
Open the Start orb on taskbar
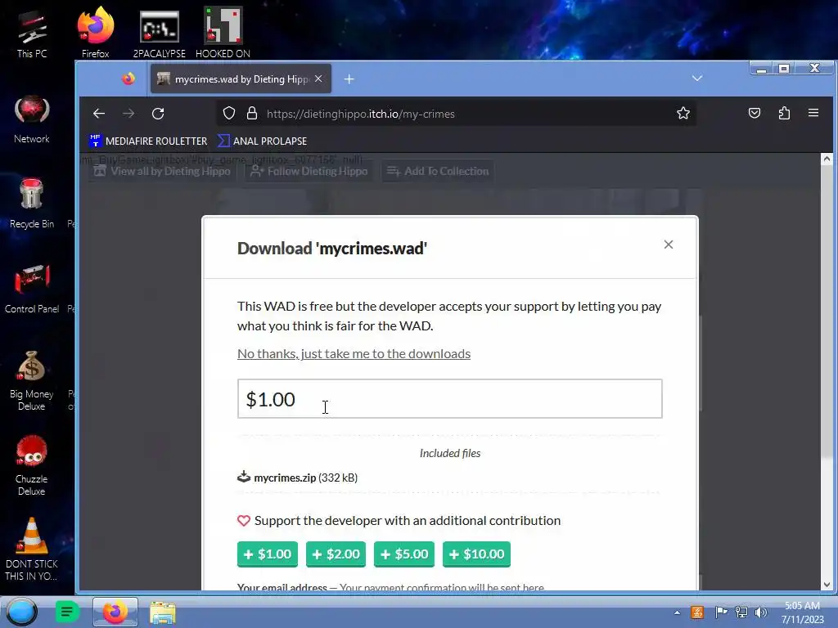click(x=22, y=612)
